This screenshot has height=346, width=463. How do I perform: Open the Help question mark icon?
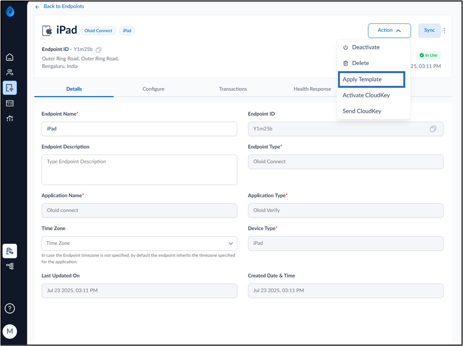point(10,308)
